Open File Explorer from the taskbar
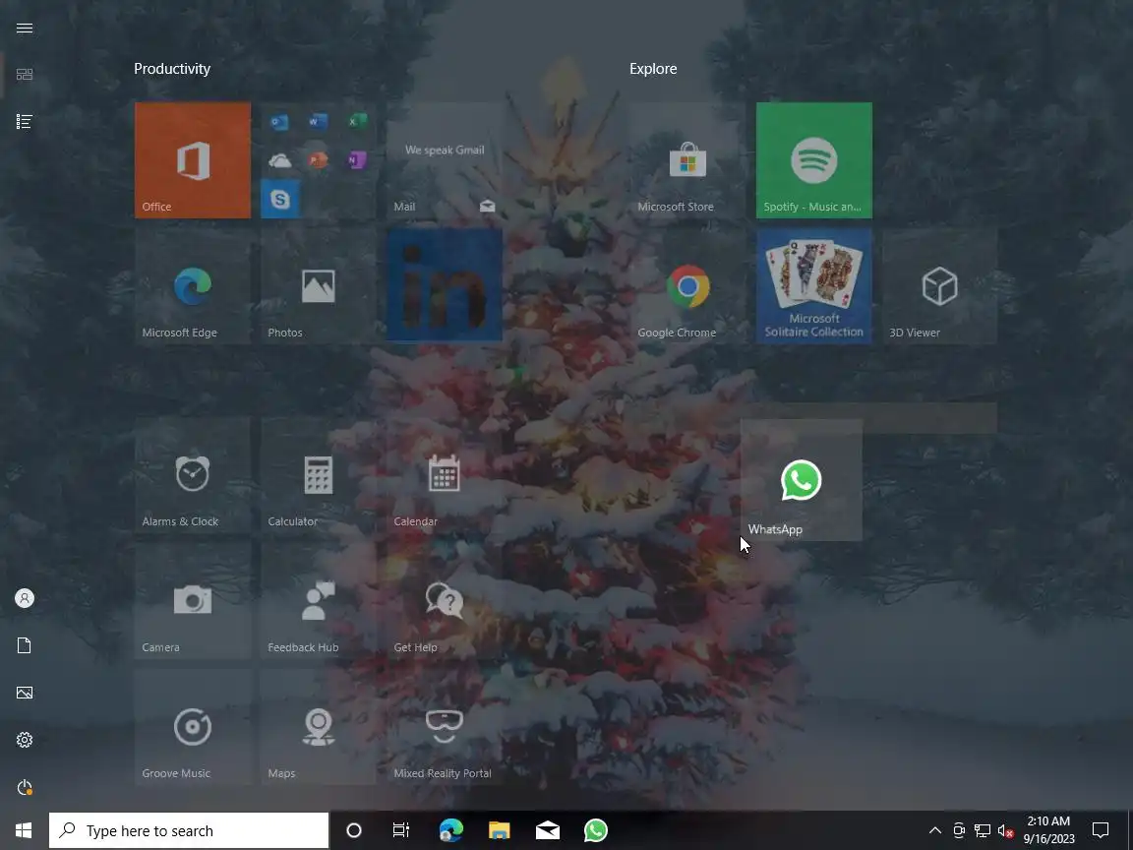The height and width of the screenshot is (850, 1133). point(500,830)
